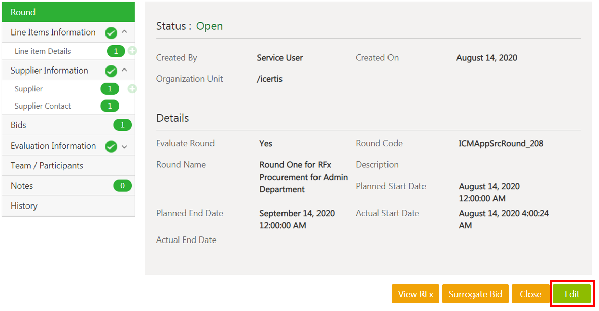Image resolution: width=599 pixels, height=311 pixels.
Task: Collapse the Supplier Information section
Action: point(125,70)
